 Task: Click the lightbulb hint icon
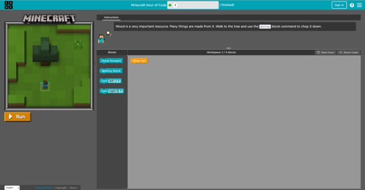pos(108,34)
